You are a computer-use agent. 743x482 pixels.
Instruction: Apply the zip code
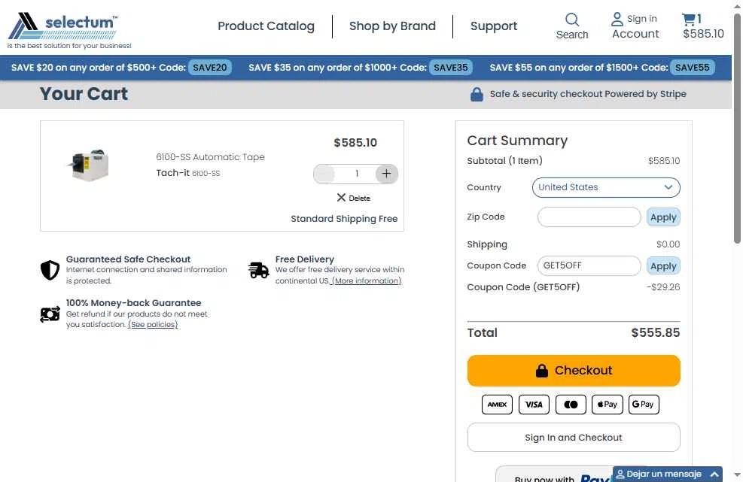[663, 217]
